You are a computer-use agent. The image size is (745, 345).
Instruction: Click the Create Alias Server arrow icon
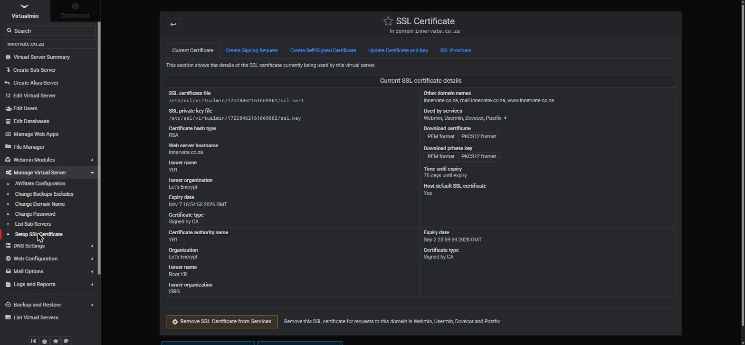8,83
